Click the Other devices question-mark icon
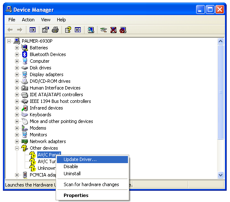This screenshot has width=230, height=202. [x=25, y=148]
